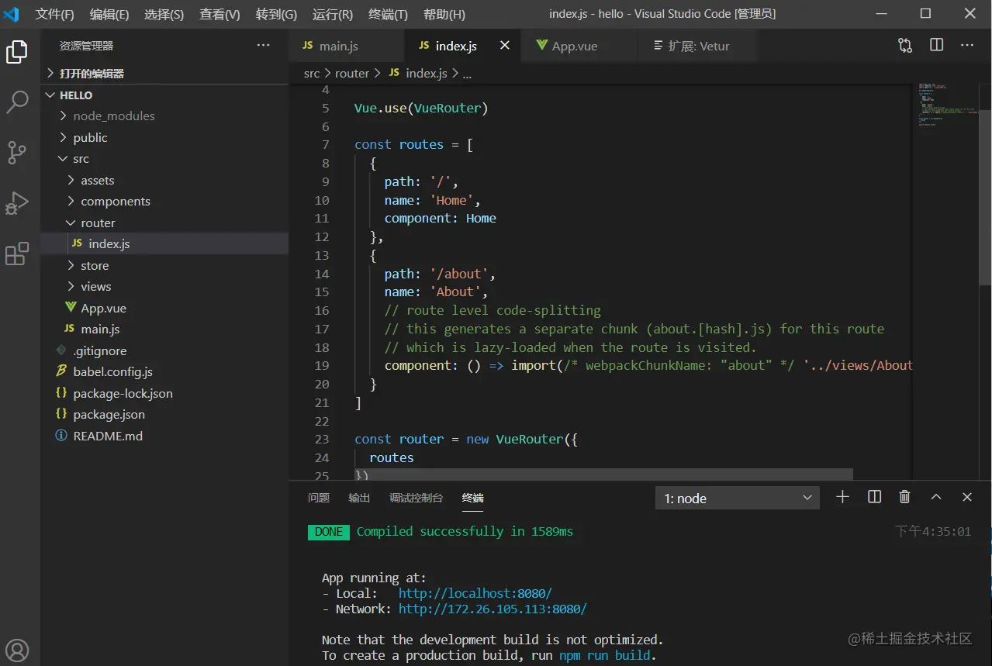
Task: Expand the store folder
Action: (164, 265)
